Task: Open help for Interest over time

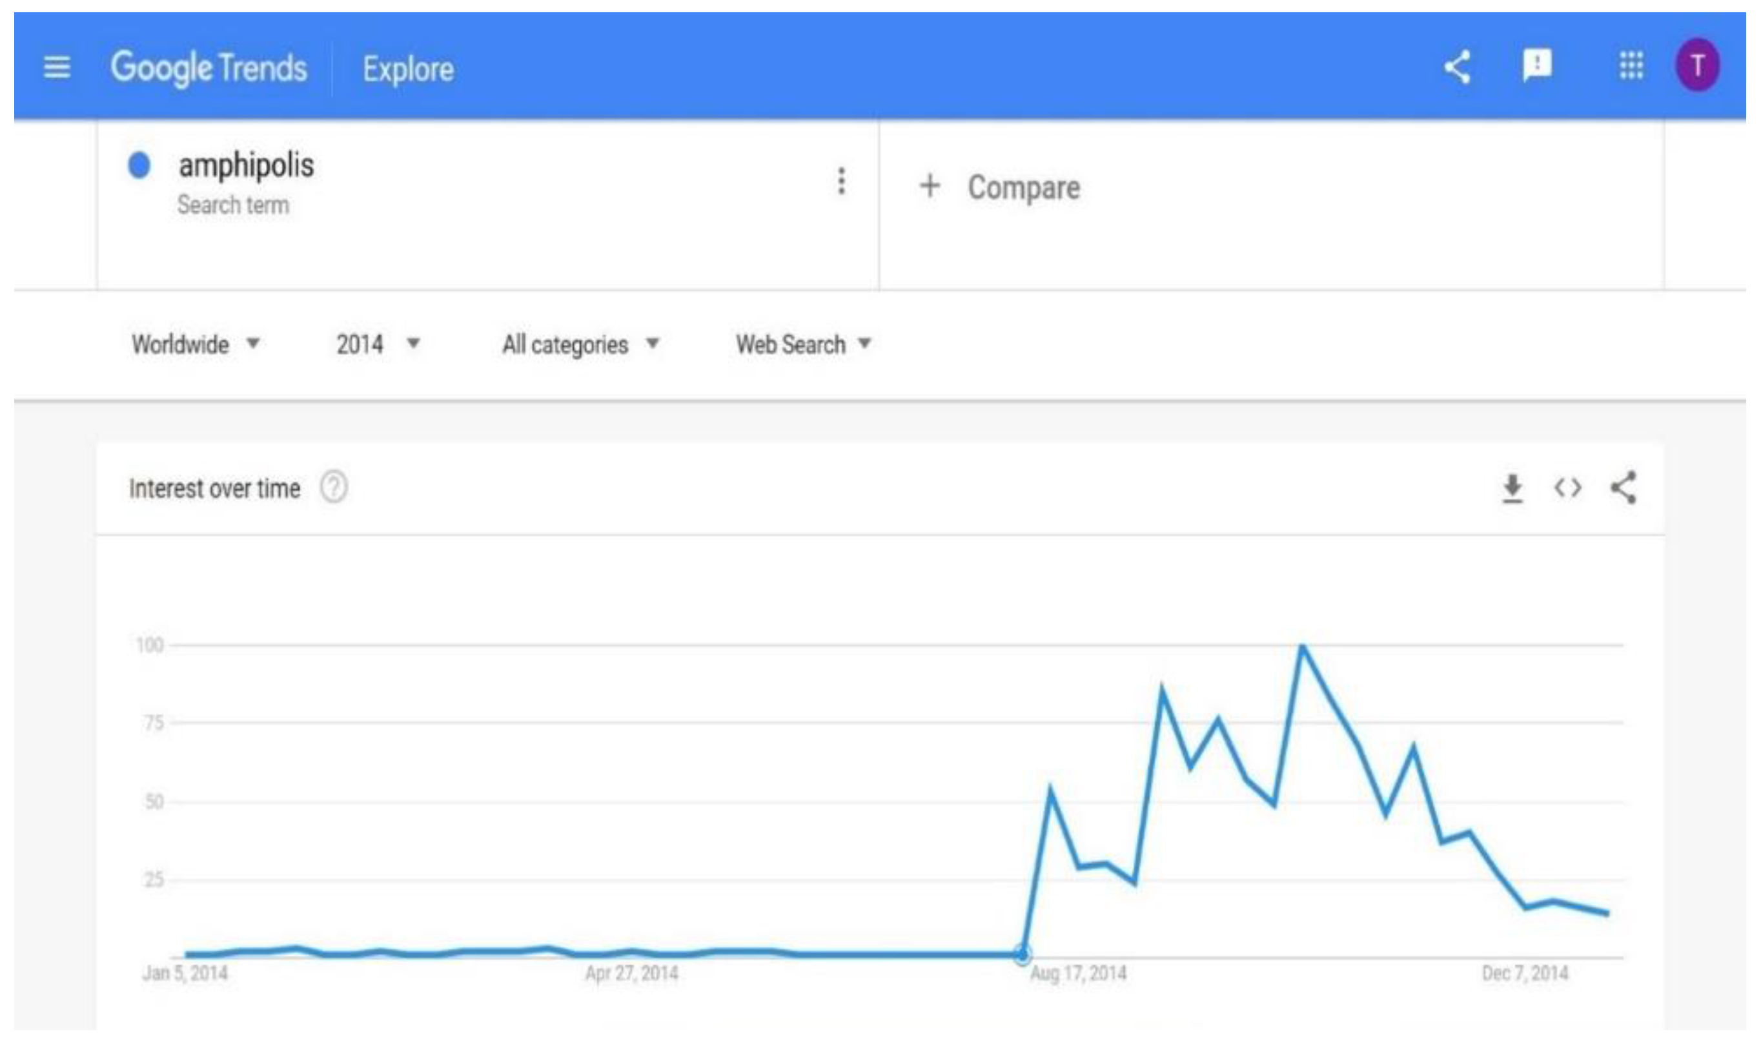Action: [x=334, y=487]
